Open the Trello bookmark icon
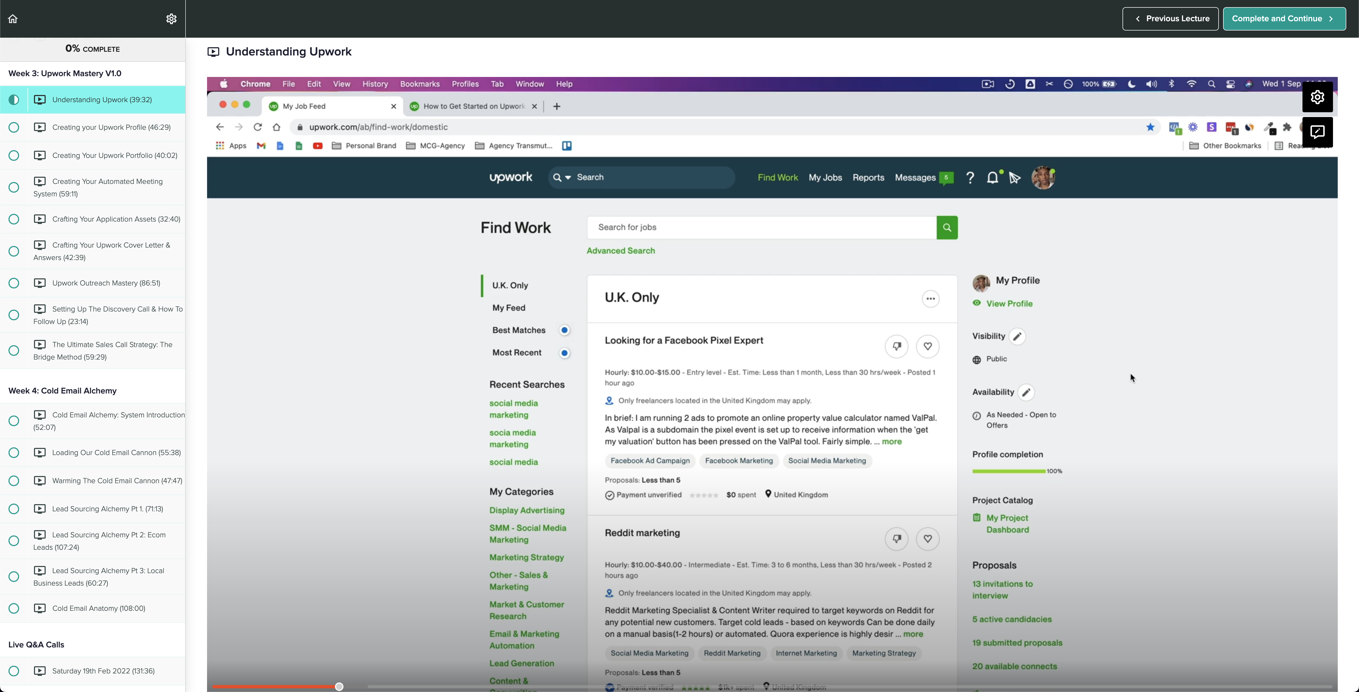Screen dimensions: 1359x692 tap(567, 146)
